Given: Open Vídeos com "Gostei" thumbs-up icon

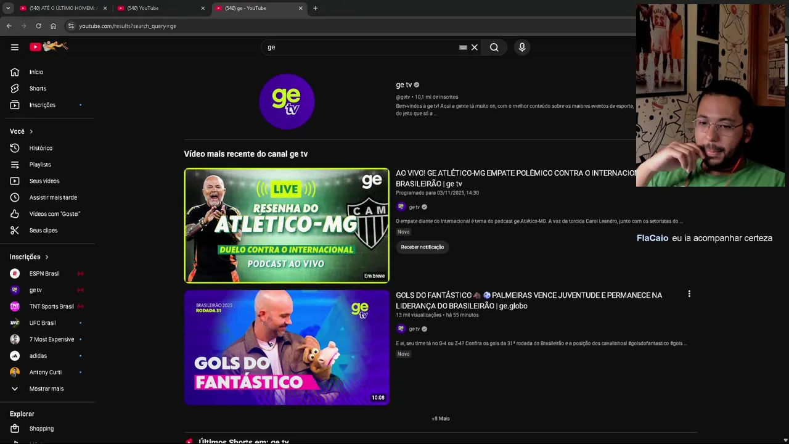Looking at the screenshot, I should point(15,214).
